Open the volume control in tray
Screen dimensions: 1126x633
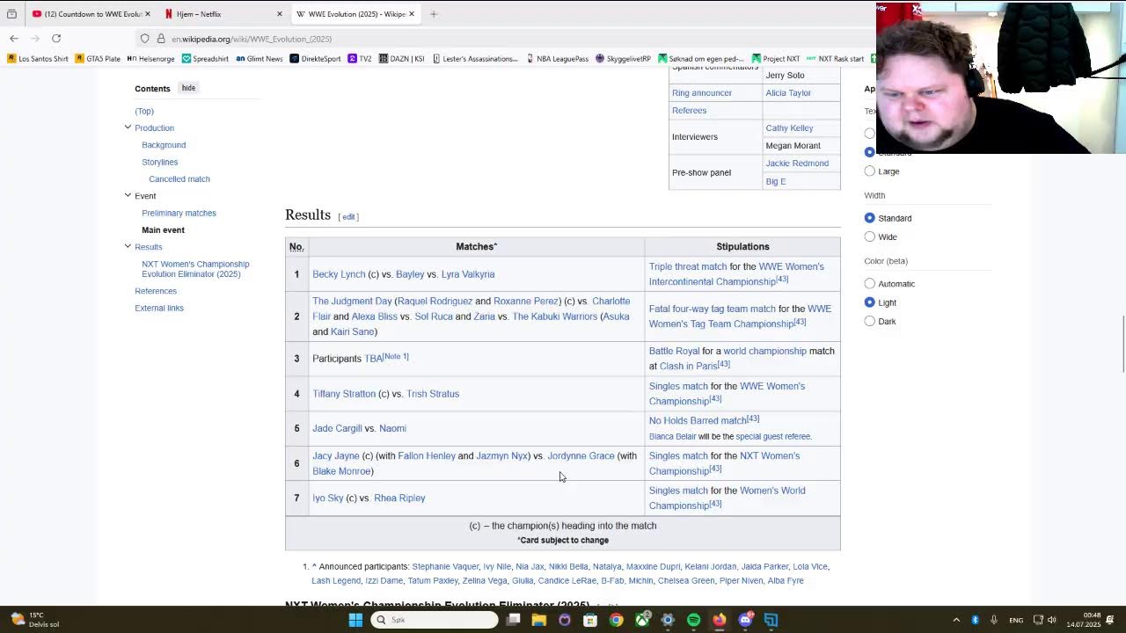click(x=1052, y=620)
